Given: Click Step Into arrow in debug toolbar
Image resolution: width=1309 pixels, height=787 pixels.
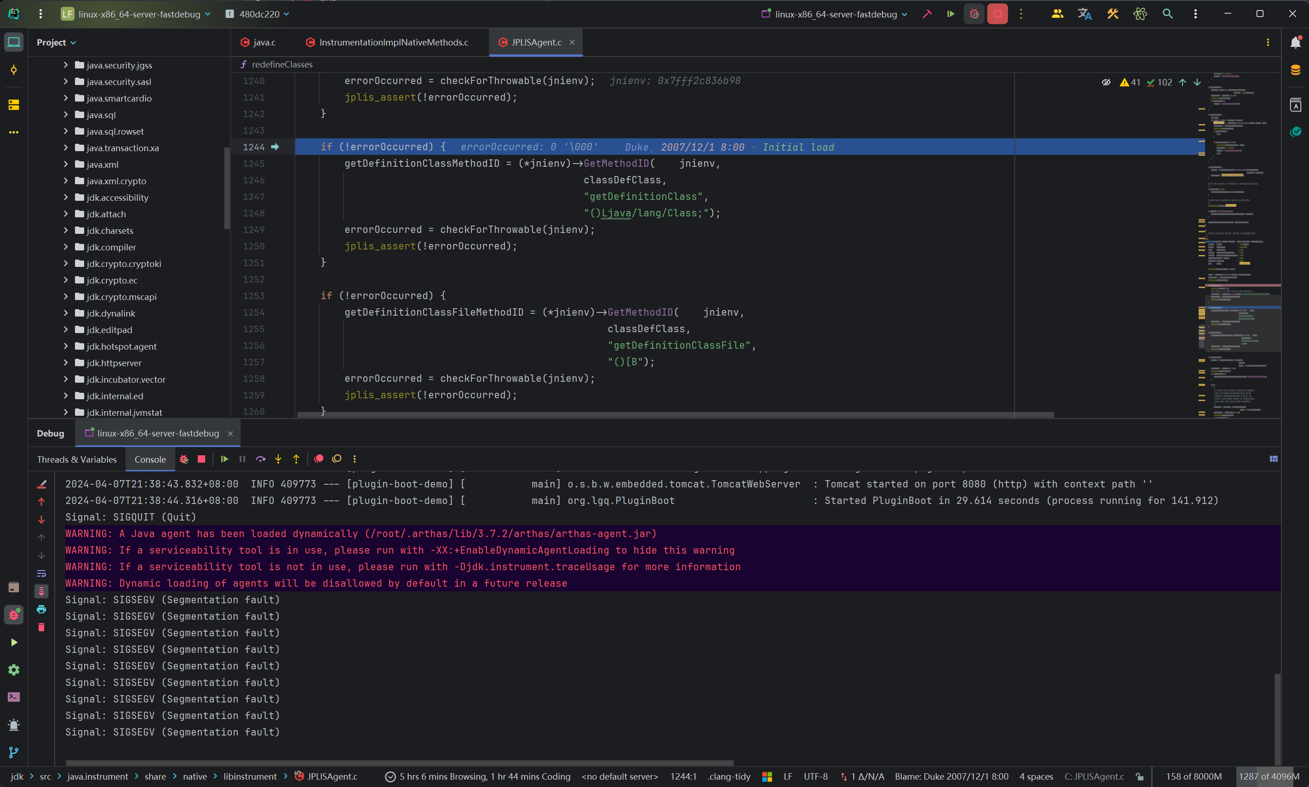Looking at the screenshot, I should pyautogui.click(x=278, y=459).
